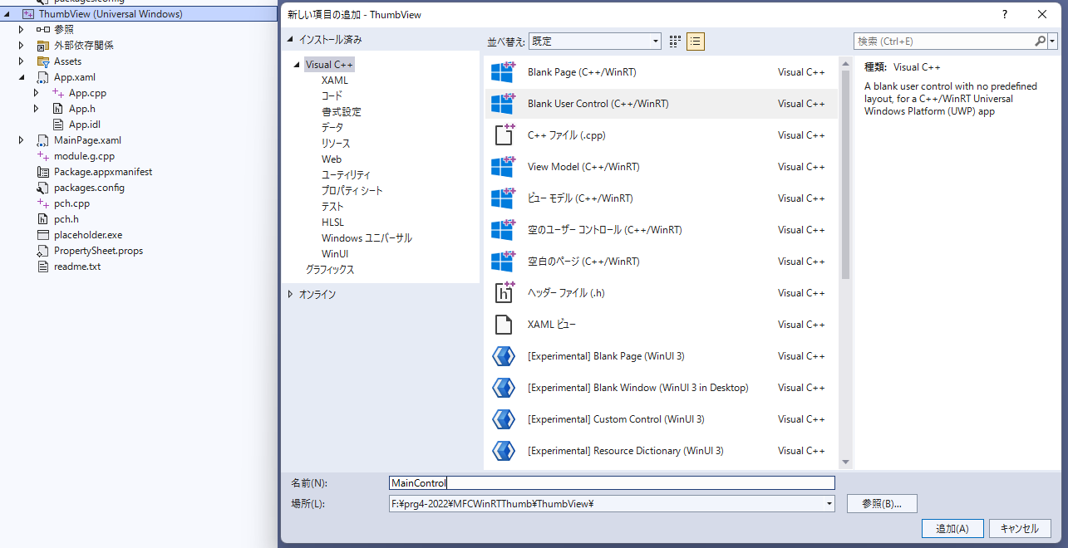Select the ユーティリティ category
The height and width of the screenshot is (548, 1068).
(x=346, y=175)
